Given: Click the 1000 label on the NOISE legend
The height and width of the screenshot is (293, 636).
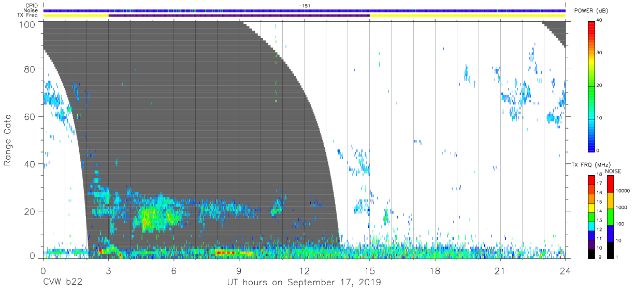Looking at the screenshot, I should click(x=621, y=207).
